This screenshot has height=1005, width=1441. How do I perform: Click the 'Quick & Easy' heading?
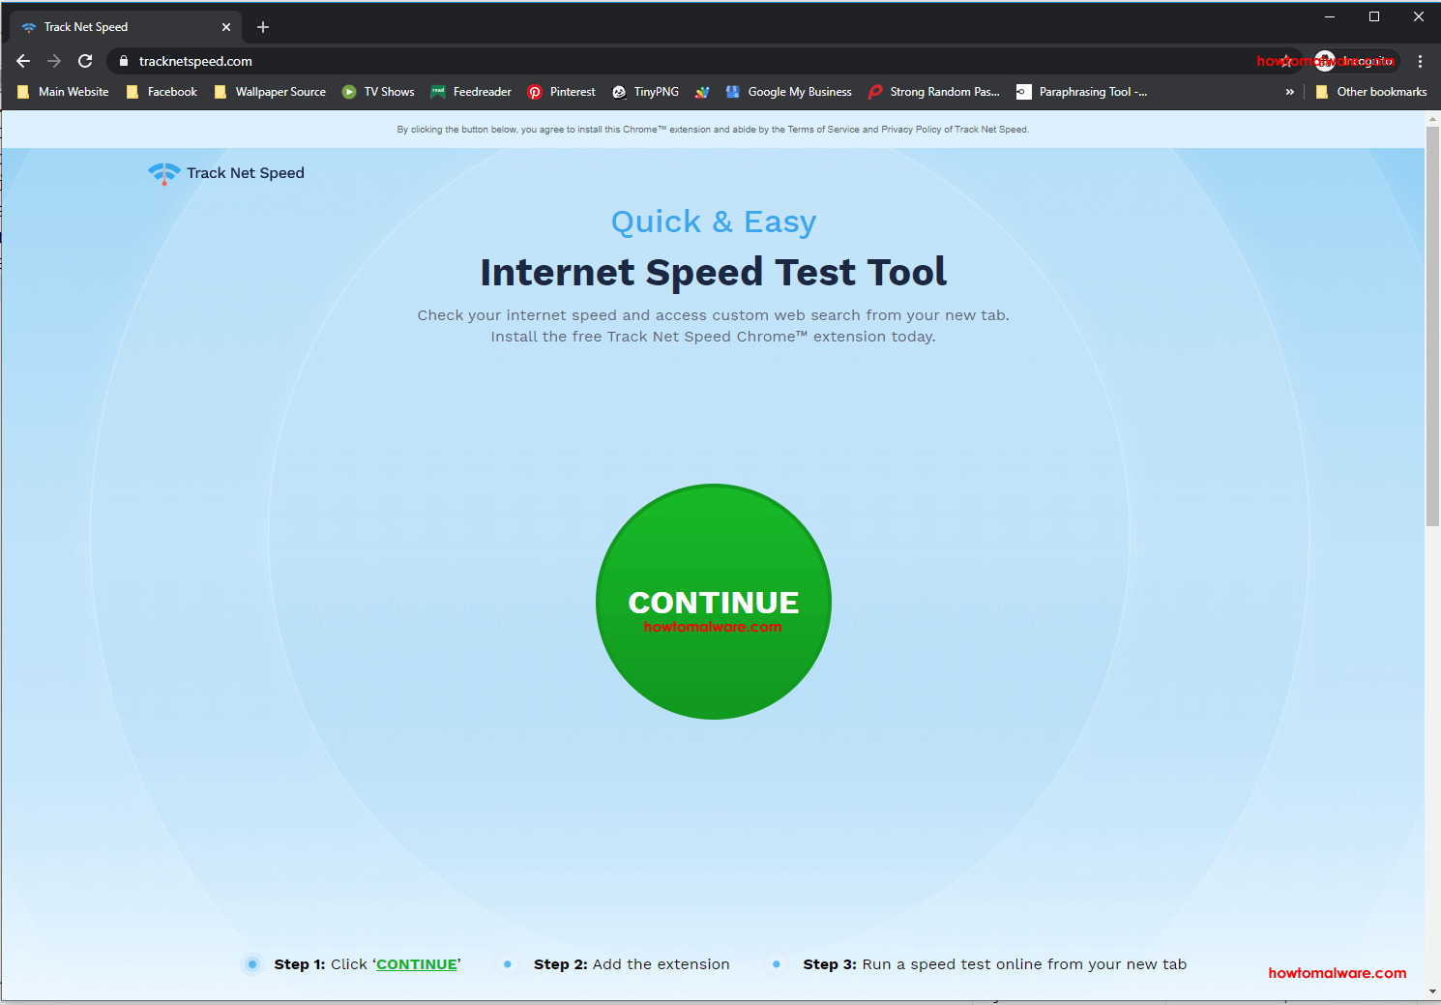tap(714, 222)
